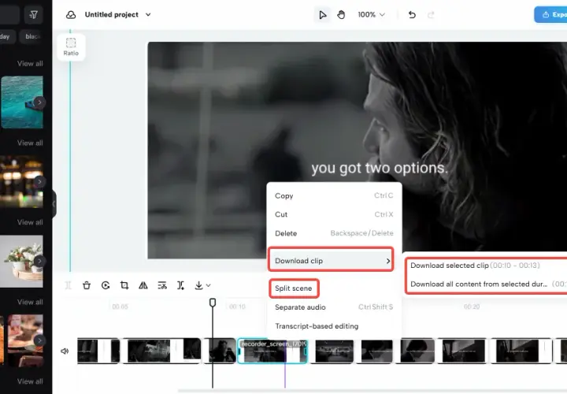Click the playback speed icon in the timeline toolbar
Image resolution: width=567 pixels, height=394 pixels.
coord(106,285)
